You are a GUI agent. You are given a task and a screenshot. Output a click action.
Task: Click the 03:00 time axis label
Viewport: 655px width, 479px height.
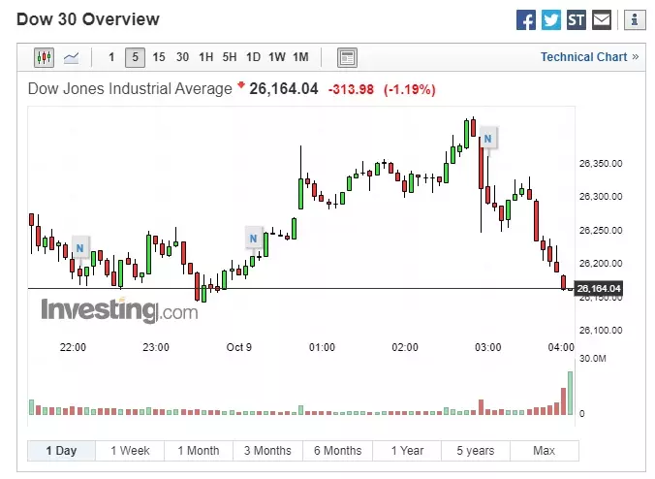[x=488, y=347]
